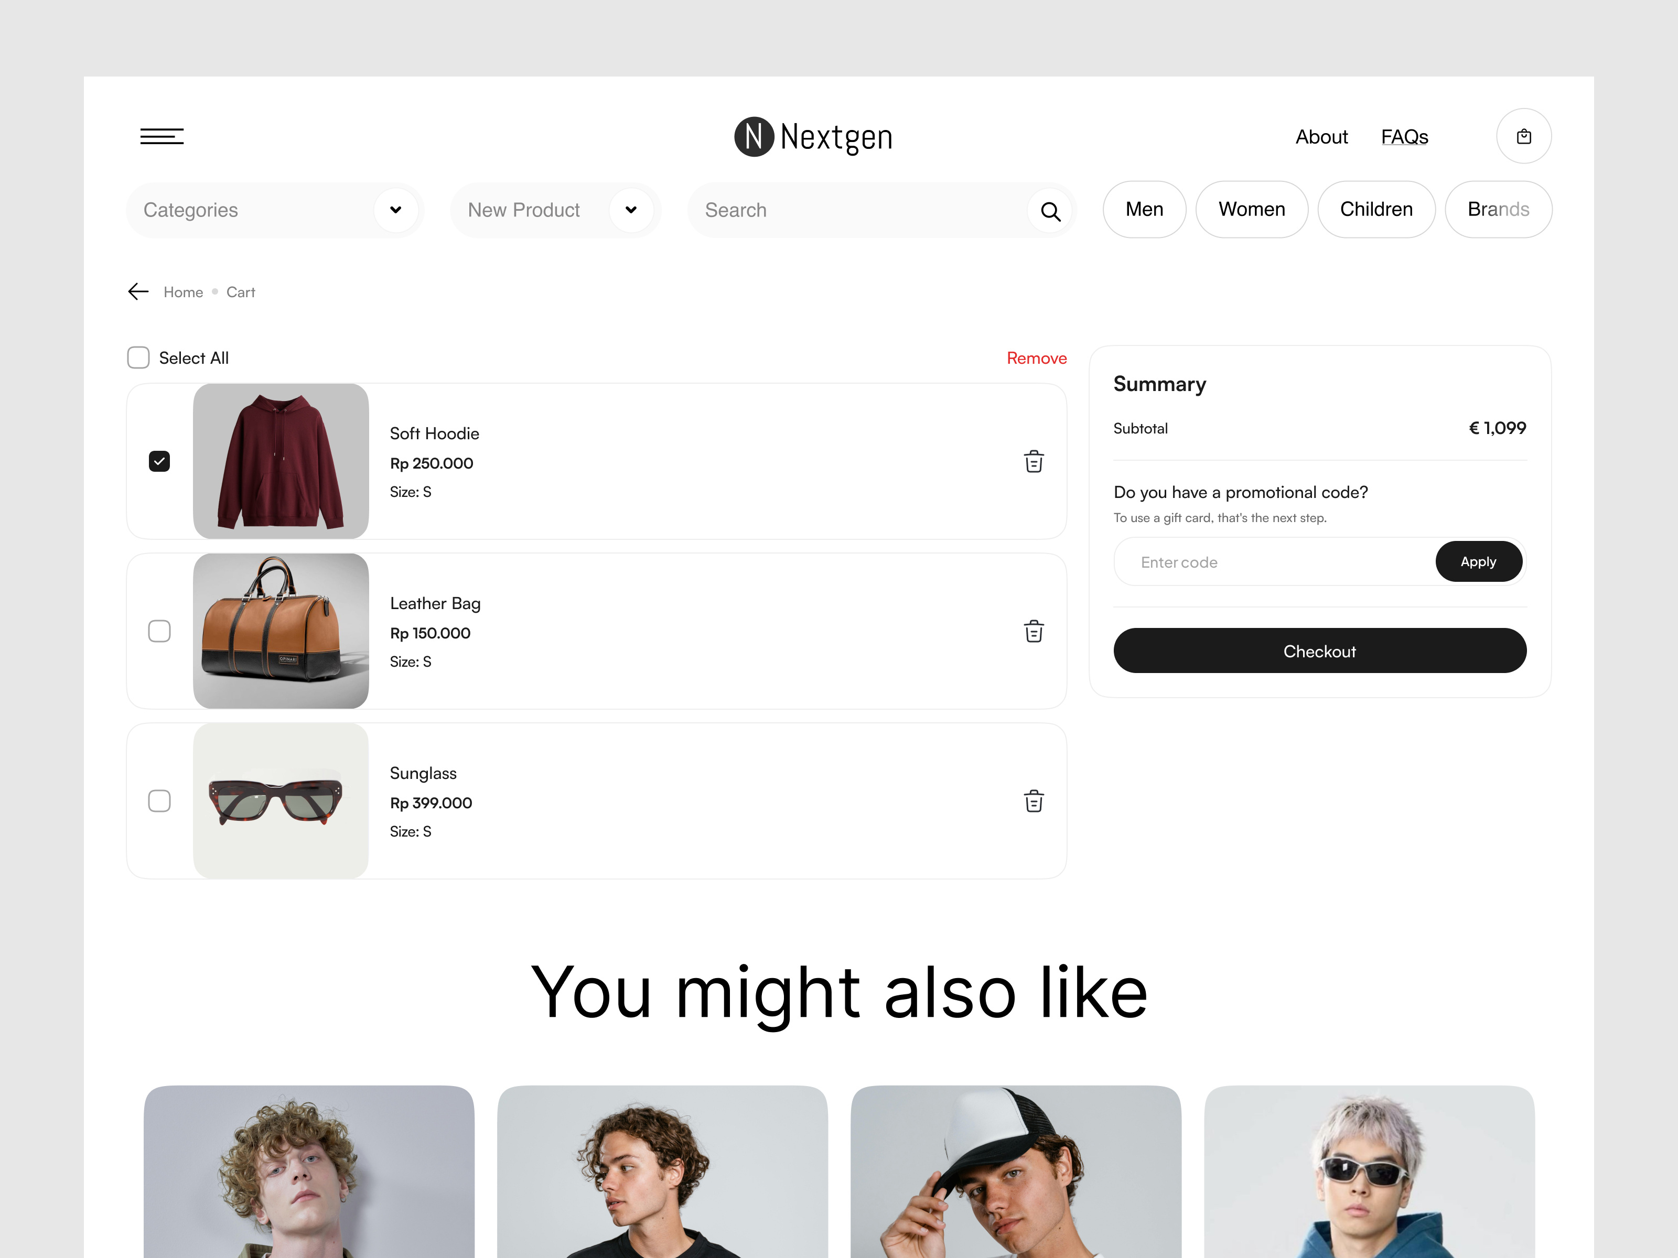Enable the Select All checkbox
The width and height of the screenshot is (1678, 1258).
138,357
